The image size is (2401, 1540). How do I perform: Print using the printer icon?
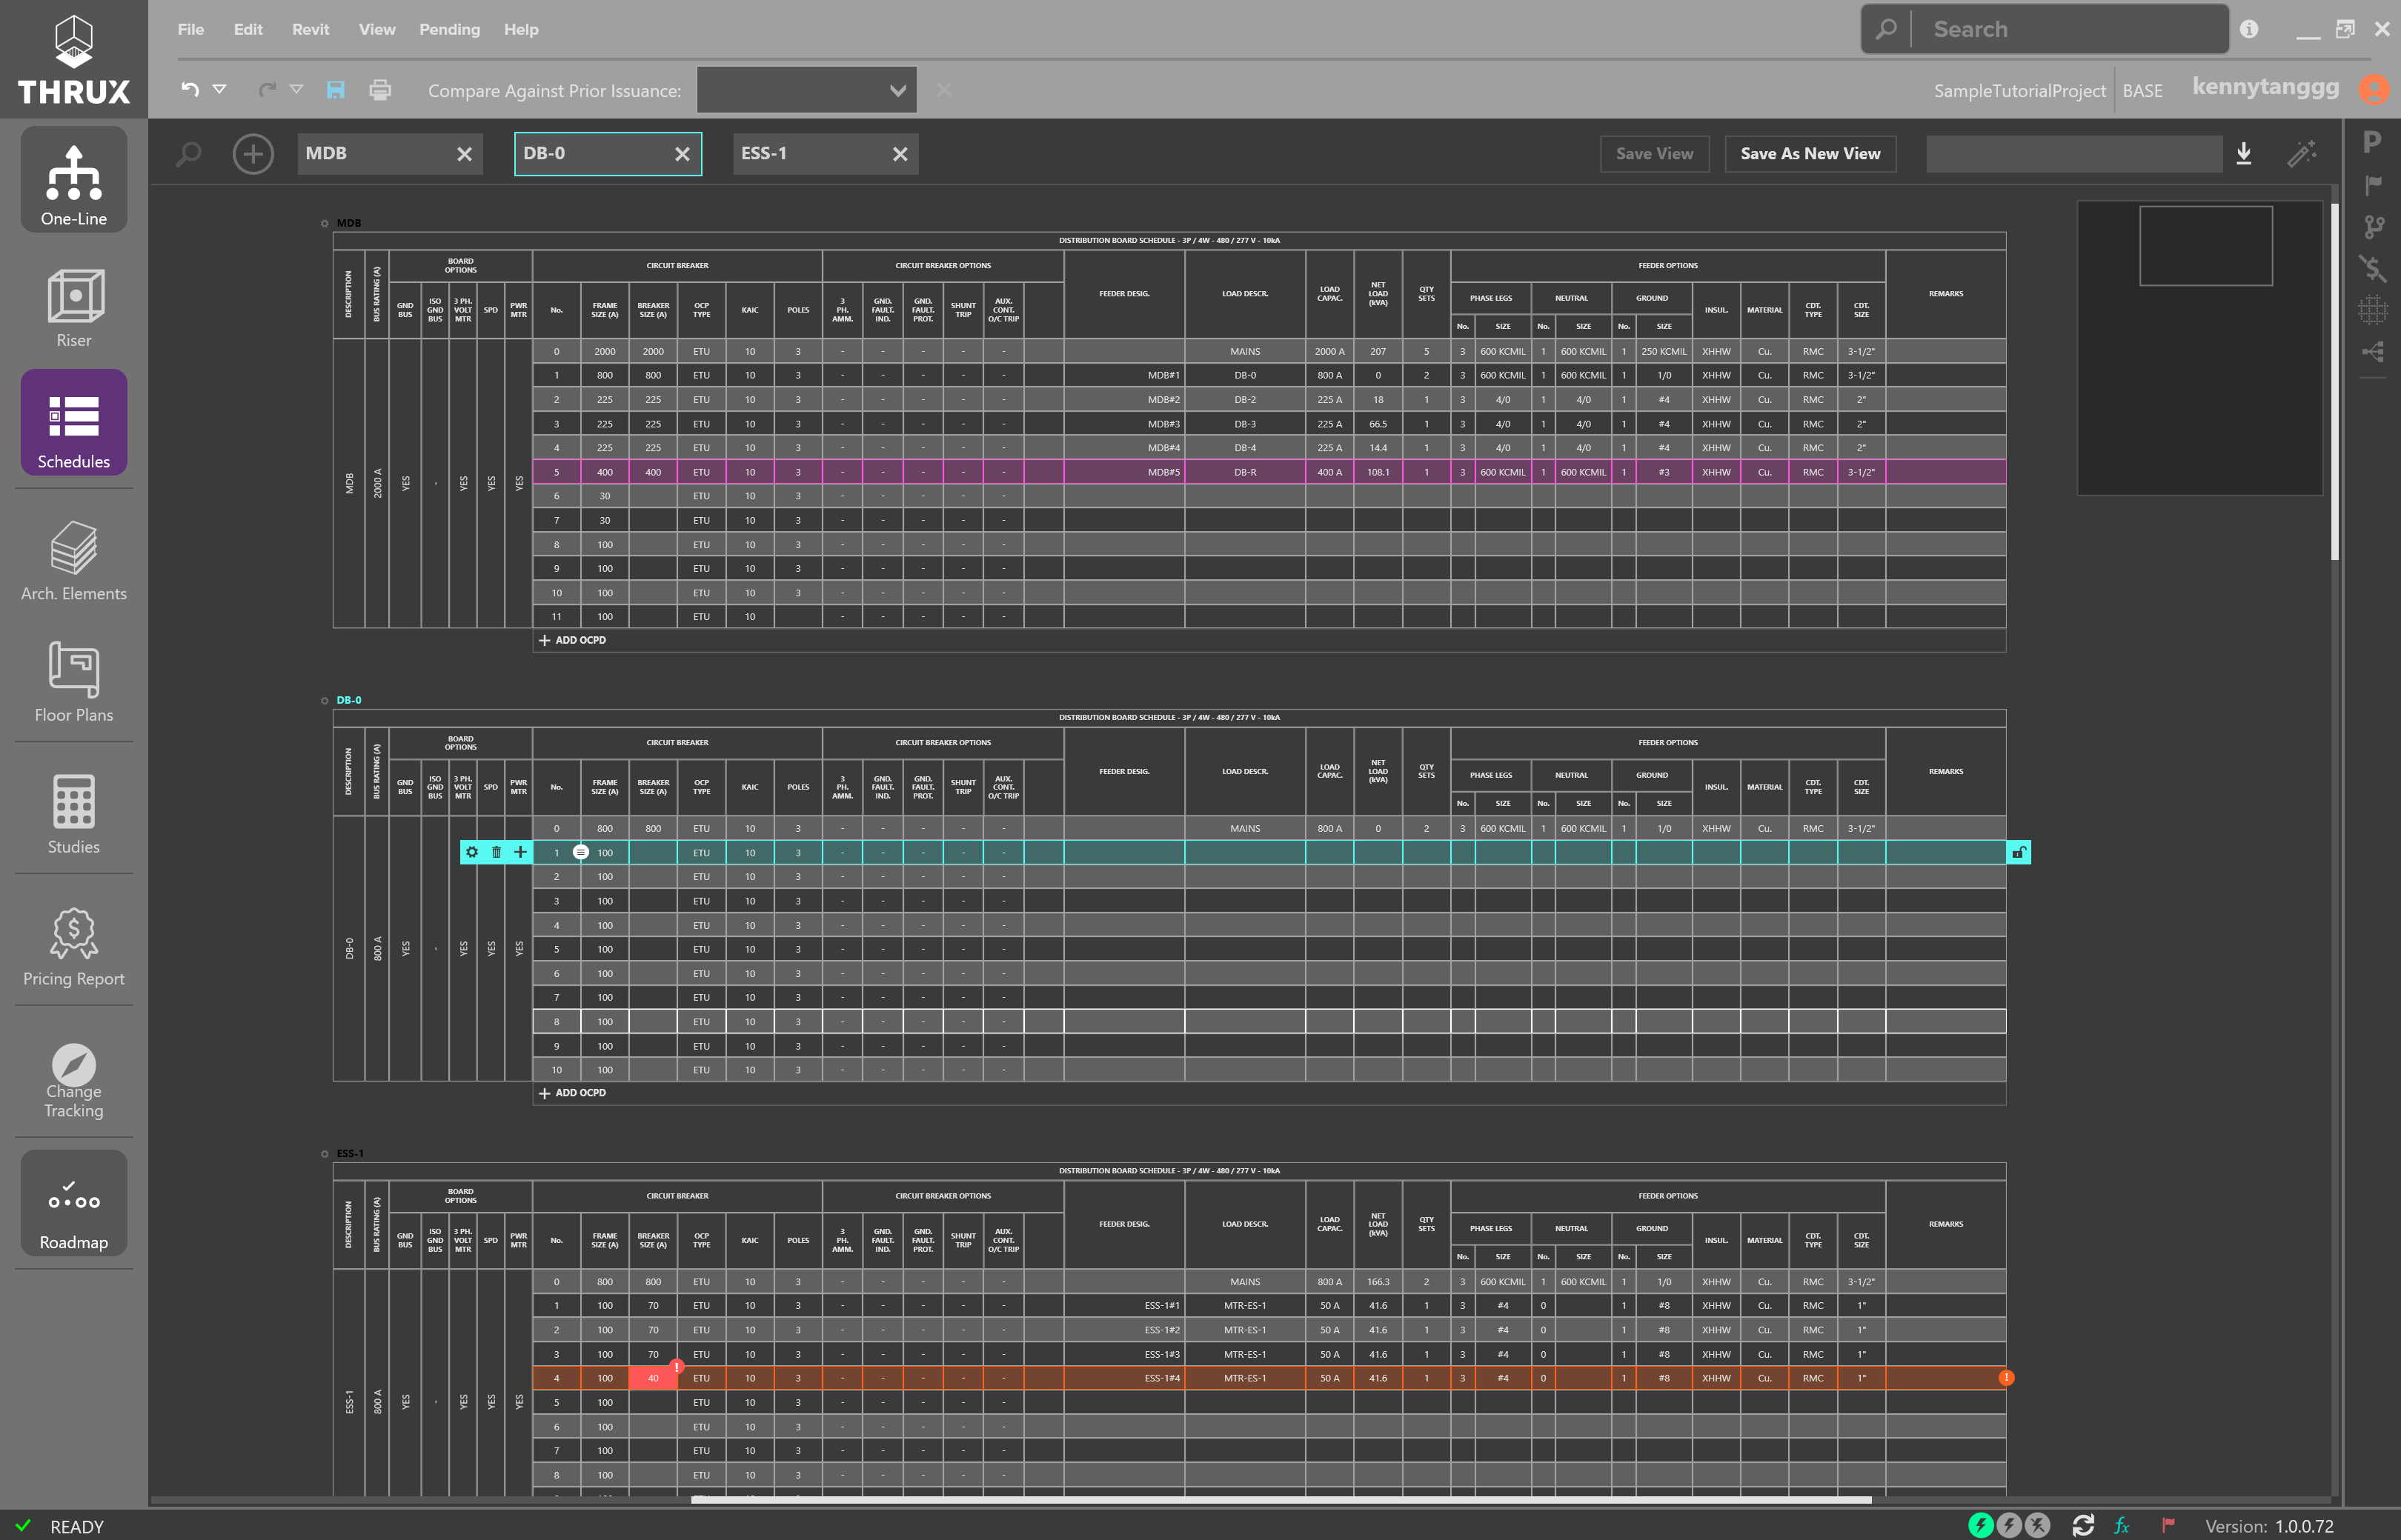380,90
